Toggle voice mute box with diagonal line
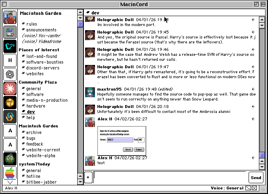The height and width of the screenshot is (194, 268). click(x=248, y=188)
